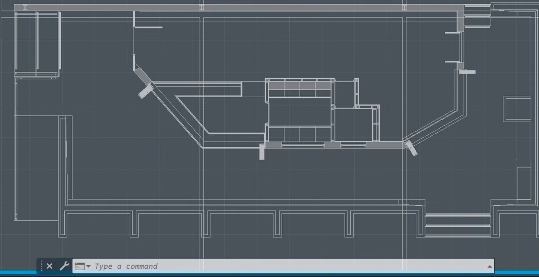Open command line customize wrench menu
The image size is (539, 277).
tap(64, 266)
